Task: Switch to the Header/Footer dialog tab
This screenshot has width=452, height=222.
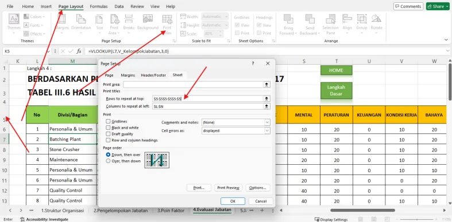Action: tap(153, 76)
